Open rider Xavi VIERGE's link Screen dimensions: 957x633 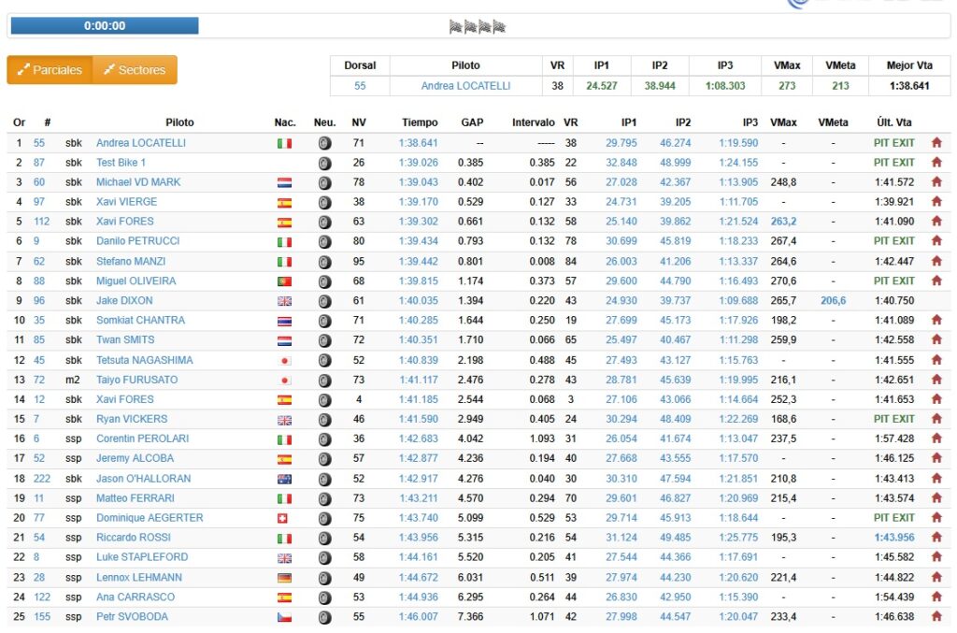click(x=126, y=202)
